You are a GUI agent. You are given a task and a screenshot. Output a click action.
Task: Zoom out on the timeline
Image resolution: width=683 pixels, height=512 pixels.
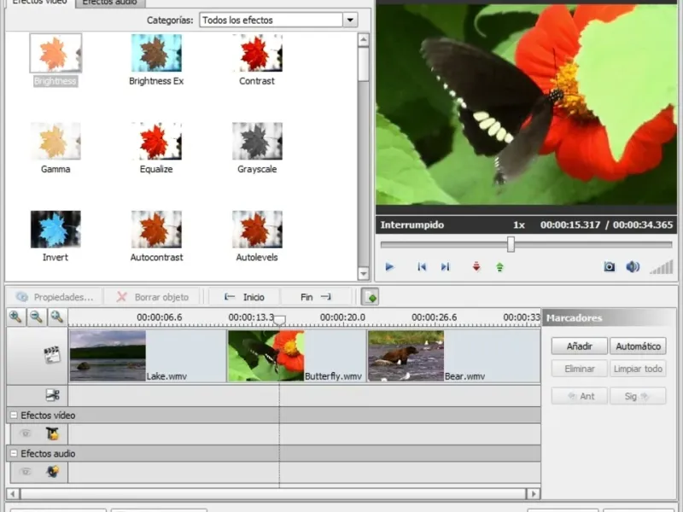coord(36,317)
